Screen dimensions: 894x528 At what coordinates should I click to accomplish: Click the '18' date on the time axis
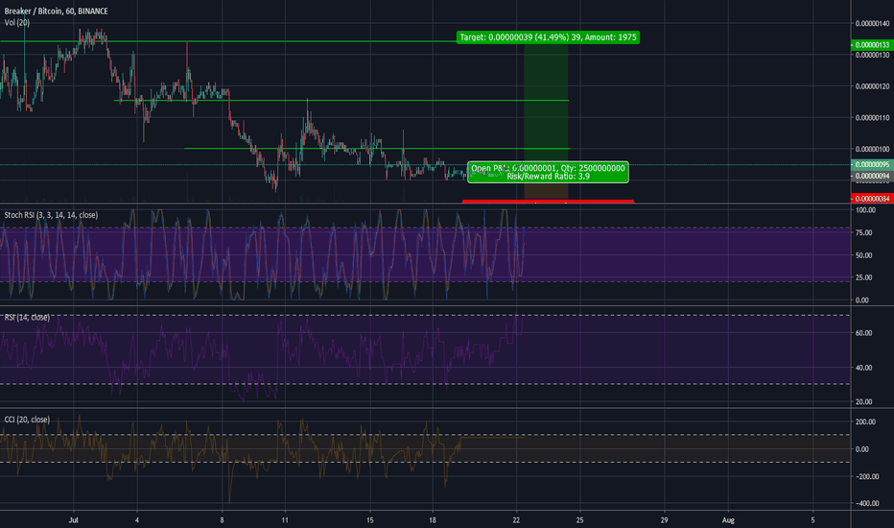point(433,520)
